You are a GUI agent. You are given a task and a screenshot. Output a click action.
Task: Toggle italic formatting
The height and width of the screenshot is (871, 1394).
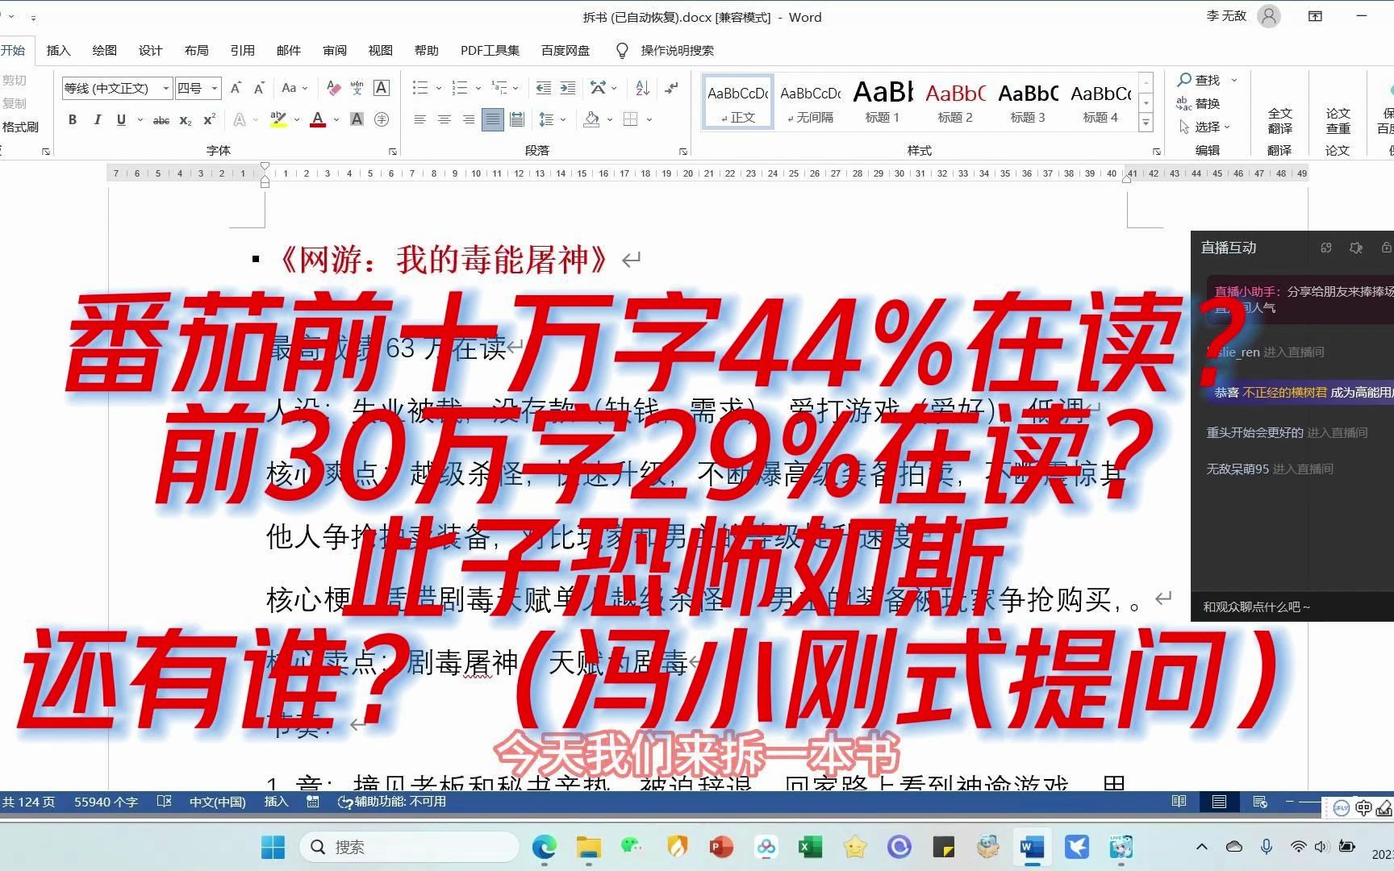[97, 119]
